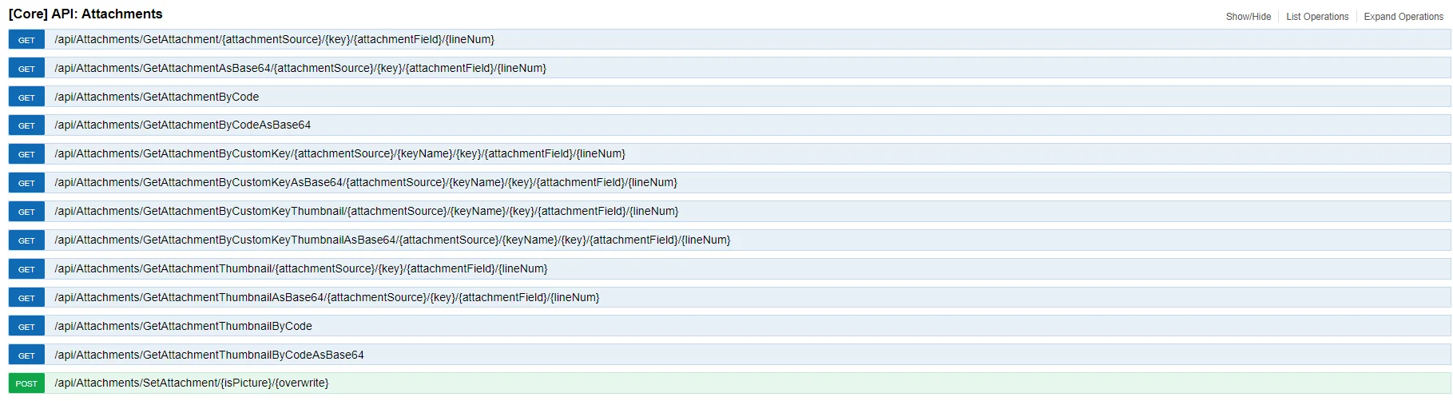Screen dimensions: 1453x401
Task: Click the [Core] API: Attachments heading
Action: point(85,14)
